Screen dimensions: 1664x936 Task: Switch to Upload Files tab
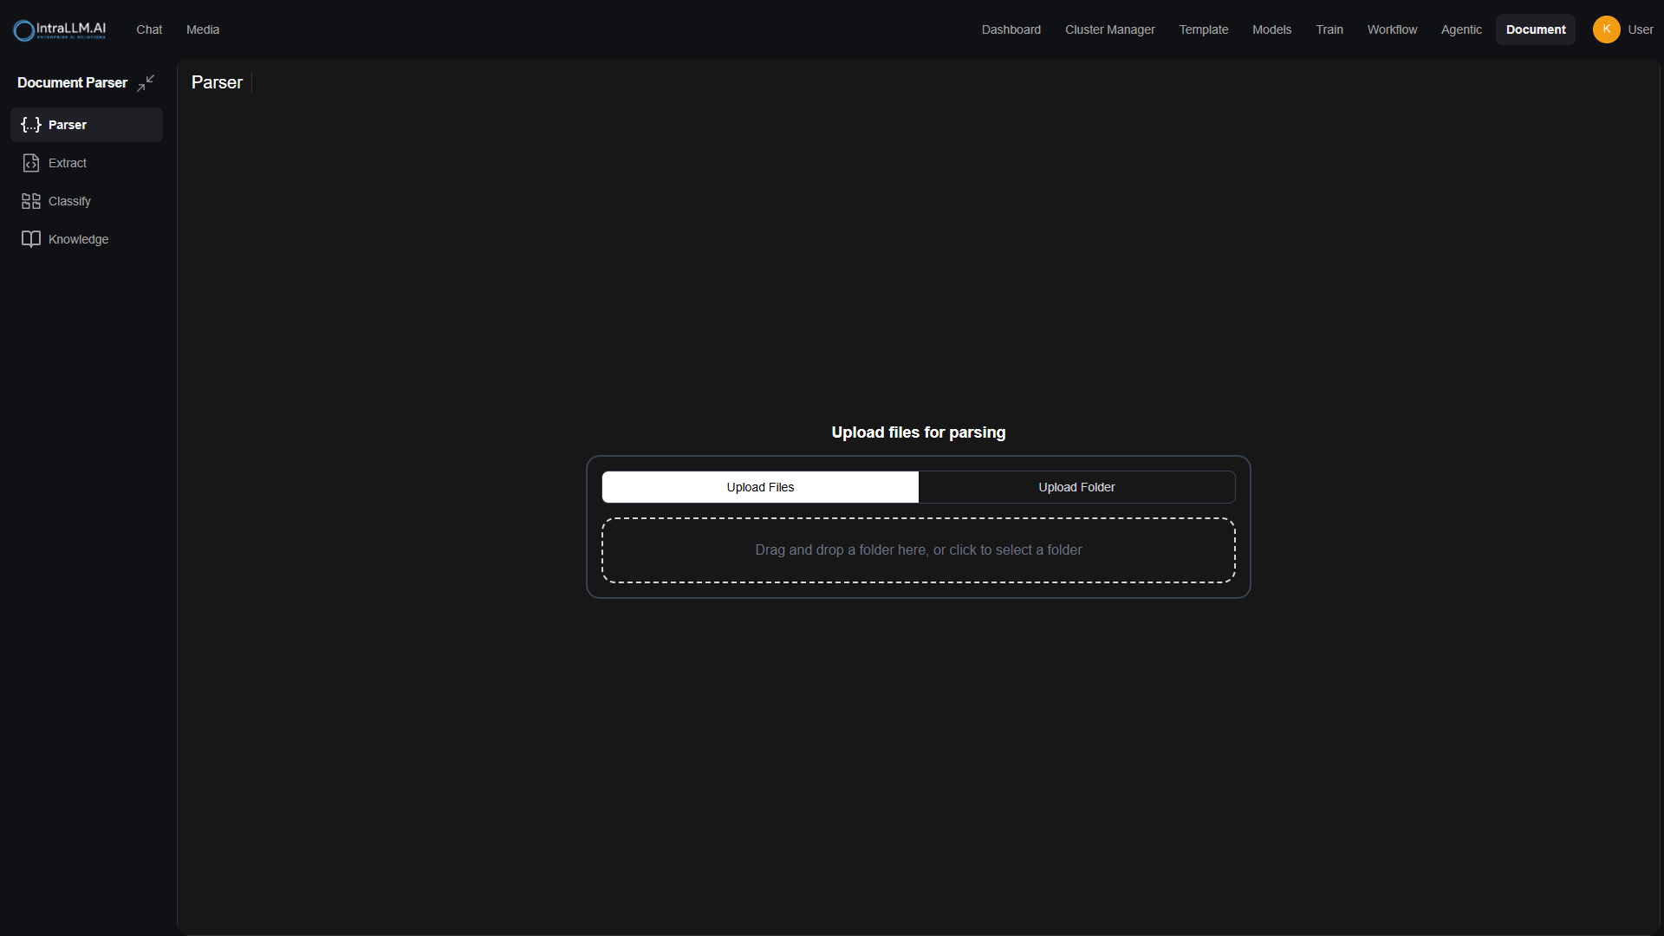(760, 487)
